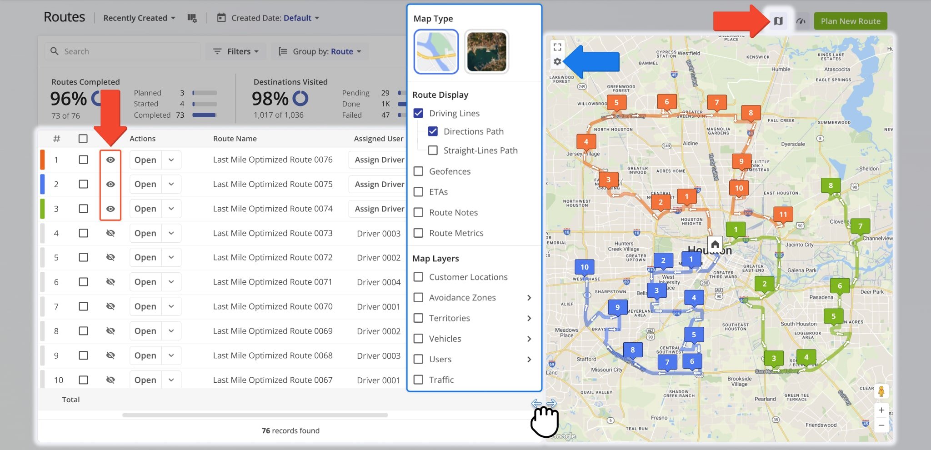Open the table column settings icon
Image resolution: width=931 pixels, height=450 pixels.
click(x=192, y=18)
